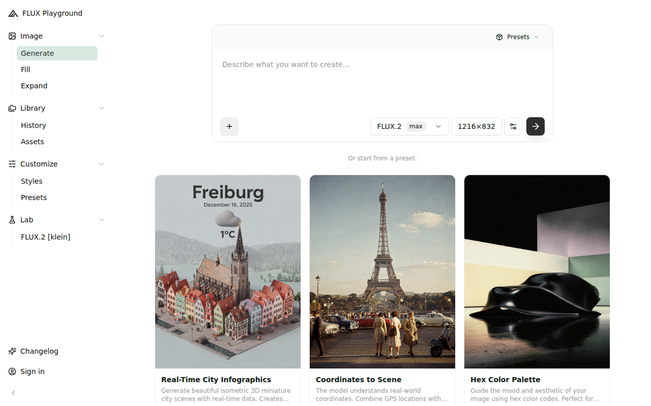The width and height of the screenshot is (651, 406).
Task: Collapse the Customize section chevron
Action: [x=101, y=164]
